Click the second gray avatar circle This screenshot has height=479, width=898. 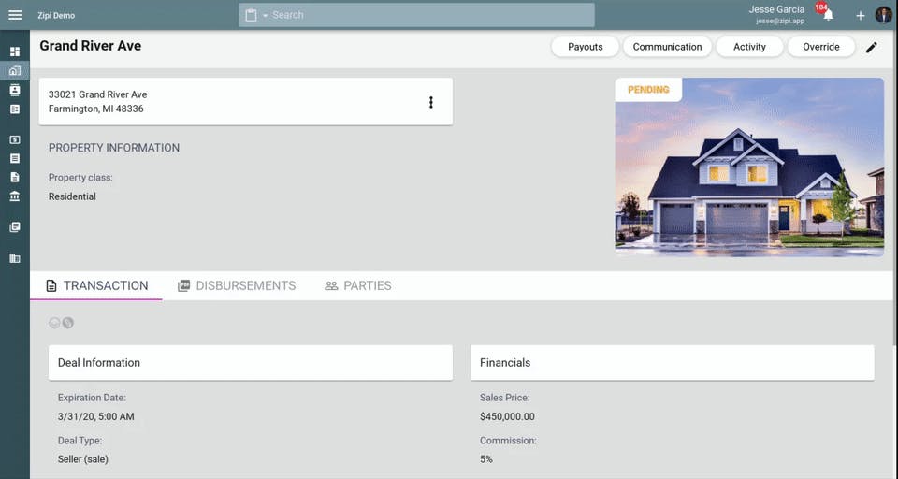[67, 323]
